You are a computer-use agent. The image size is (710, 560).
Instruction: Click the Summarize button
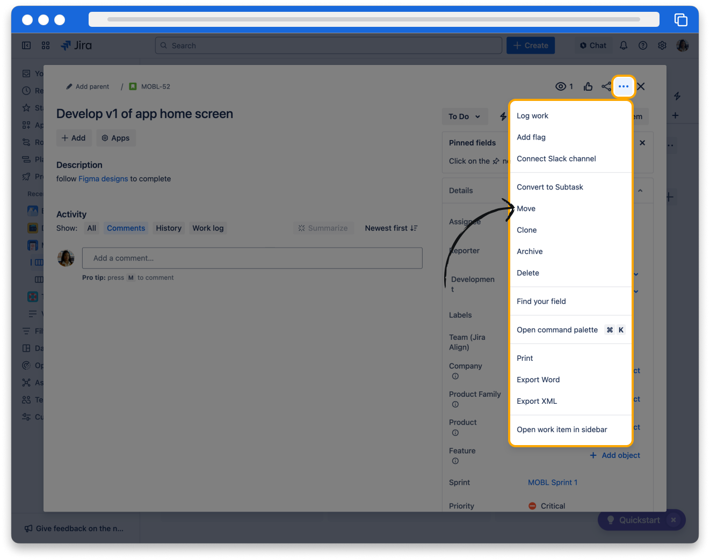coord(323,228)
